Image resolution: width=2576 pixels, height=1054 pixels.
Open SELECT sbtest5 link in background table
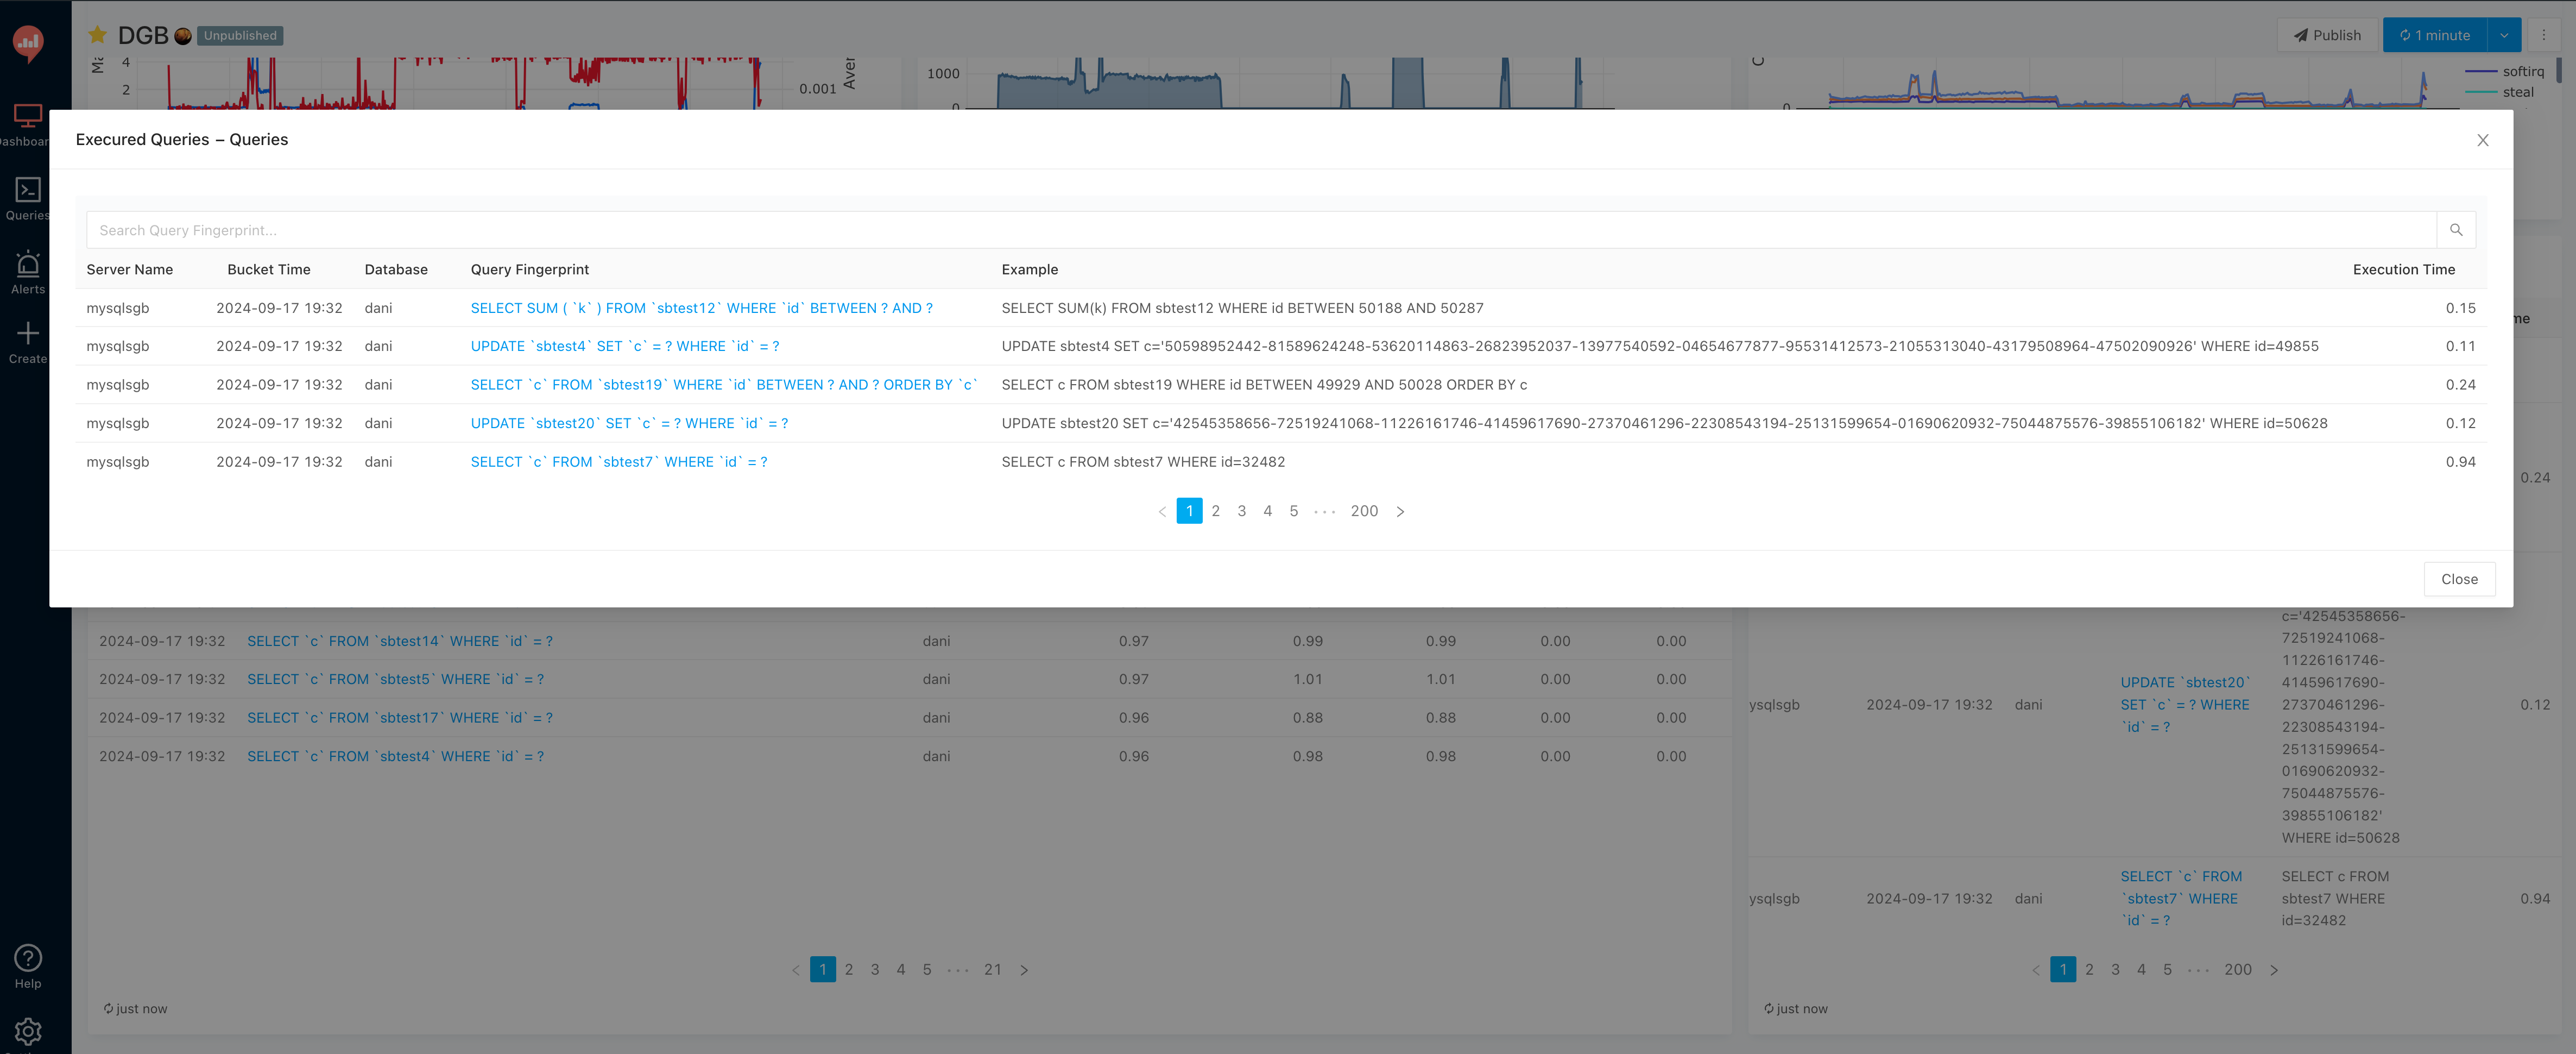click(396, 679)
